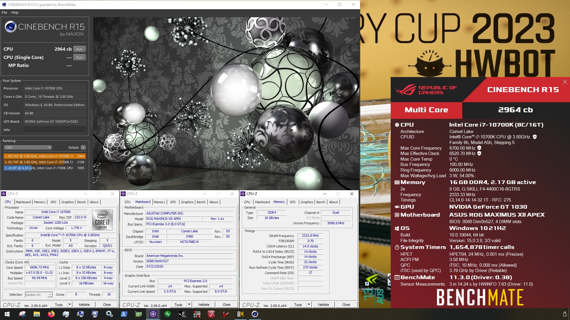Select the i7-7700K ranking entry 1005

click(x=45, y=168)
